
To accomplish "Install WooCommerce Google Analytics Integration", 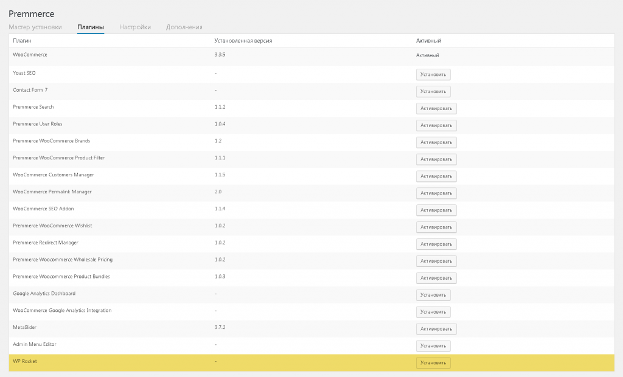I will coord(433,312).
